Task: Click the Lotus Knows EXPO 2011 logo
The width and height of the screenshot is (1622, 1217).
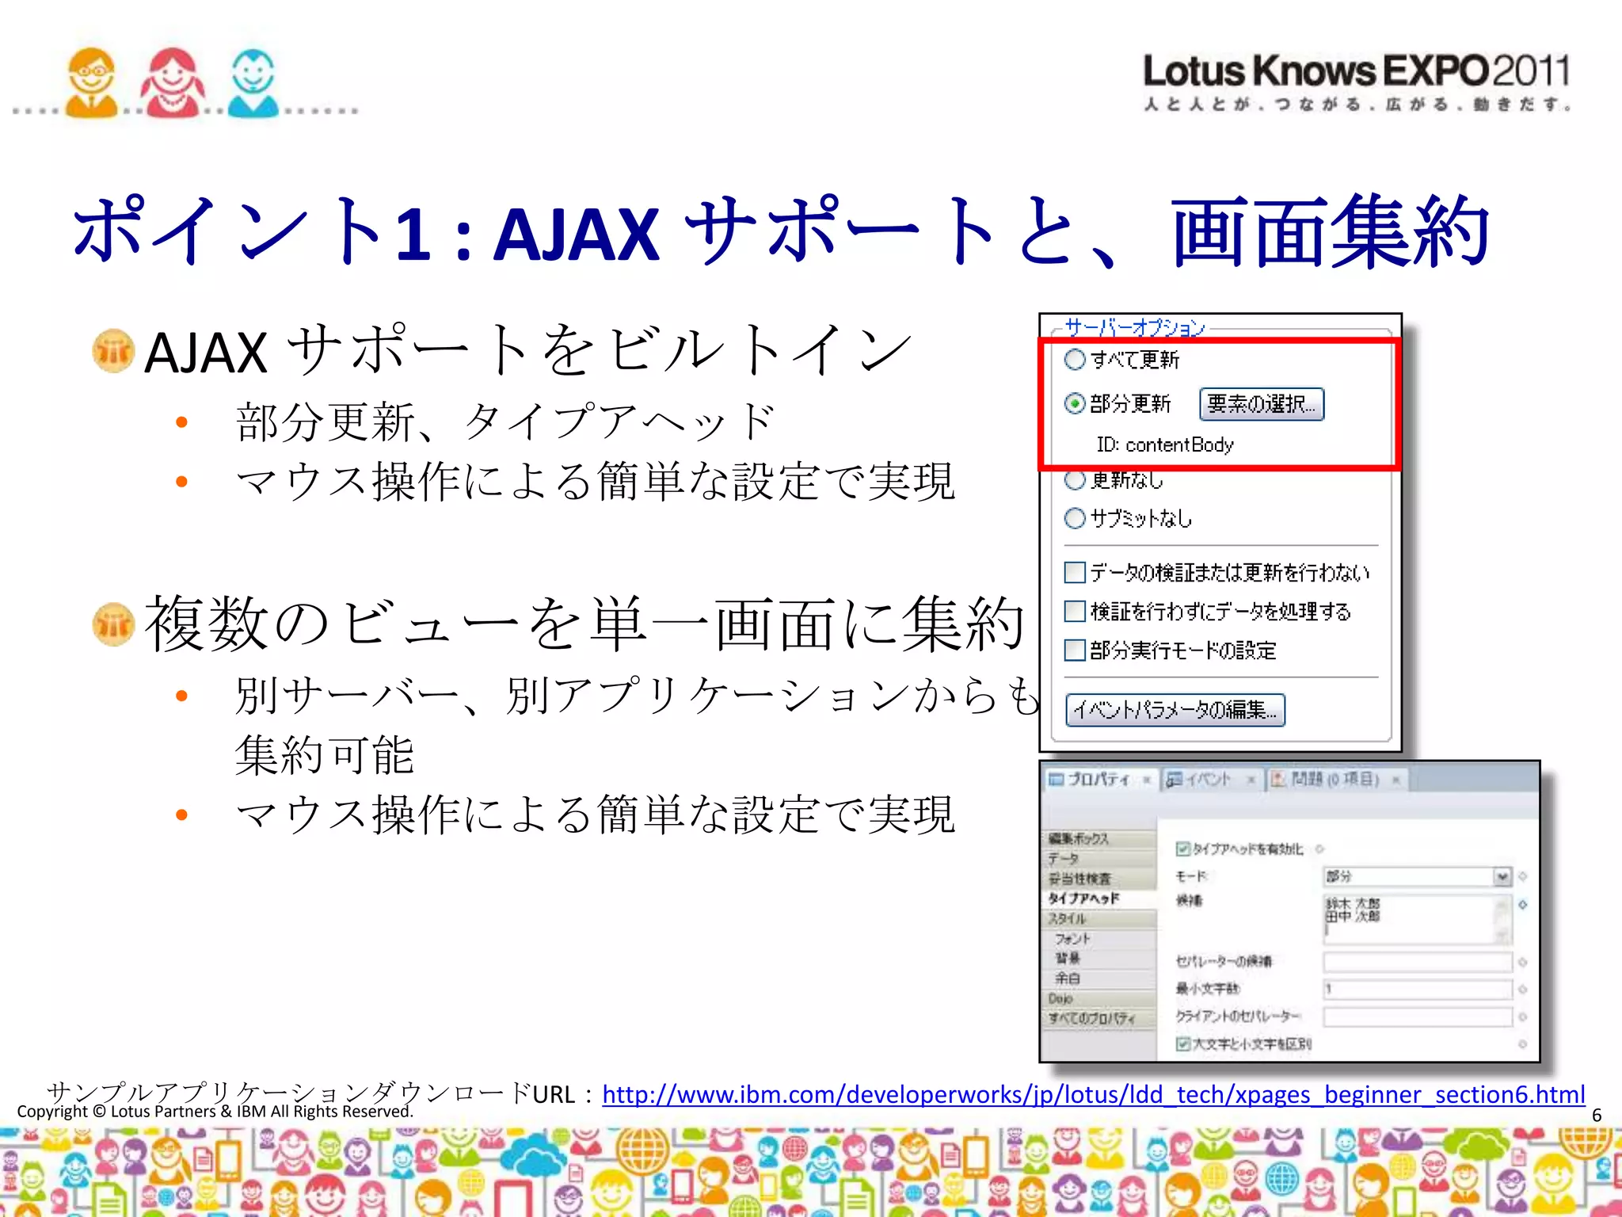Action: tap(1357, 82)
